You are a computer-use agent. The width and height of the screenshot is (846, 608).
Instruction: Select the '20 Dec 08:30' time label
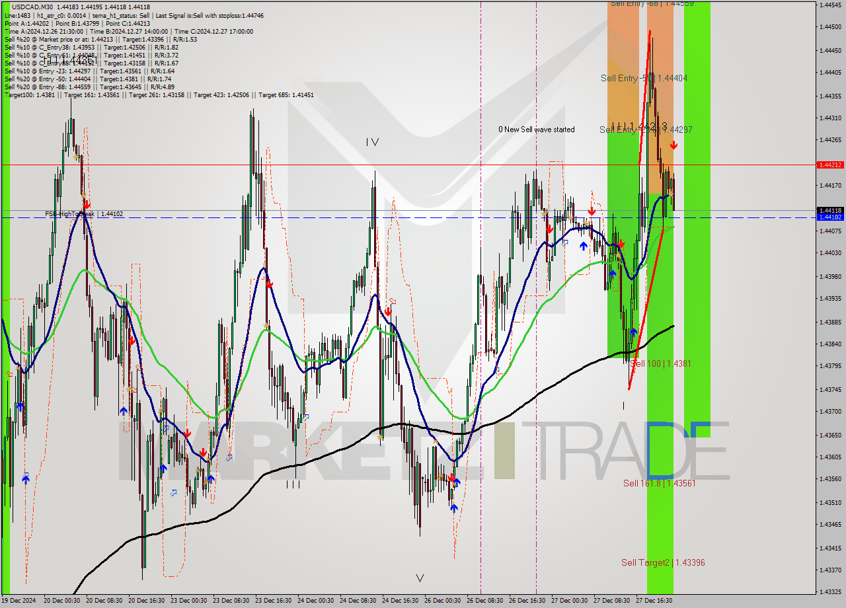coord(105,601)
